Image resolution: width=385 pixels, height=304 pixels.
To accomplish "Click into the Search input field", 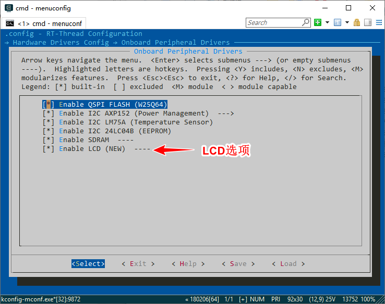I will click(273, 22).
